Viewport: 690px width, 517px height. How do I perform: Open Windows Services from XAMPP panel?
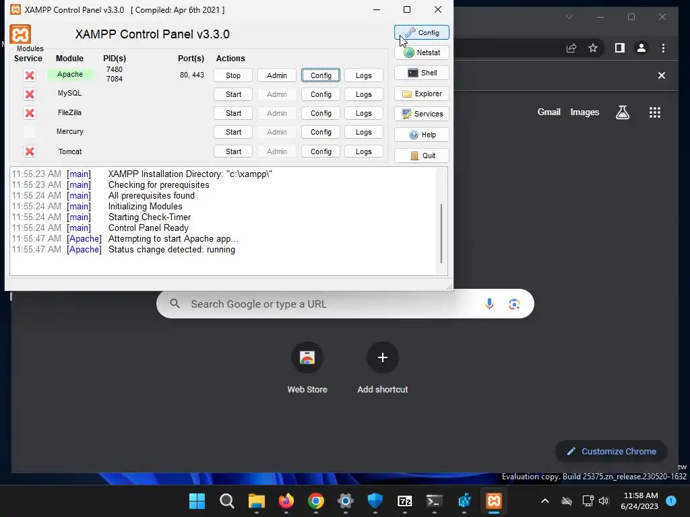tap(422, 114)
